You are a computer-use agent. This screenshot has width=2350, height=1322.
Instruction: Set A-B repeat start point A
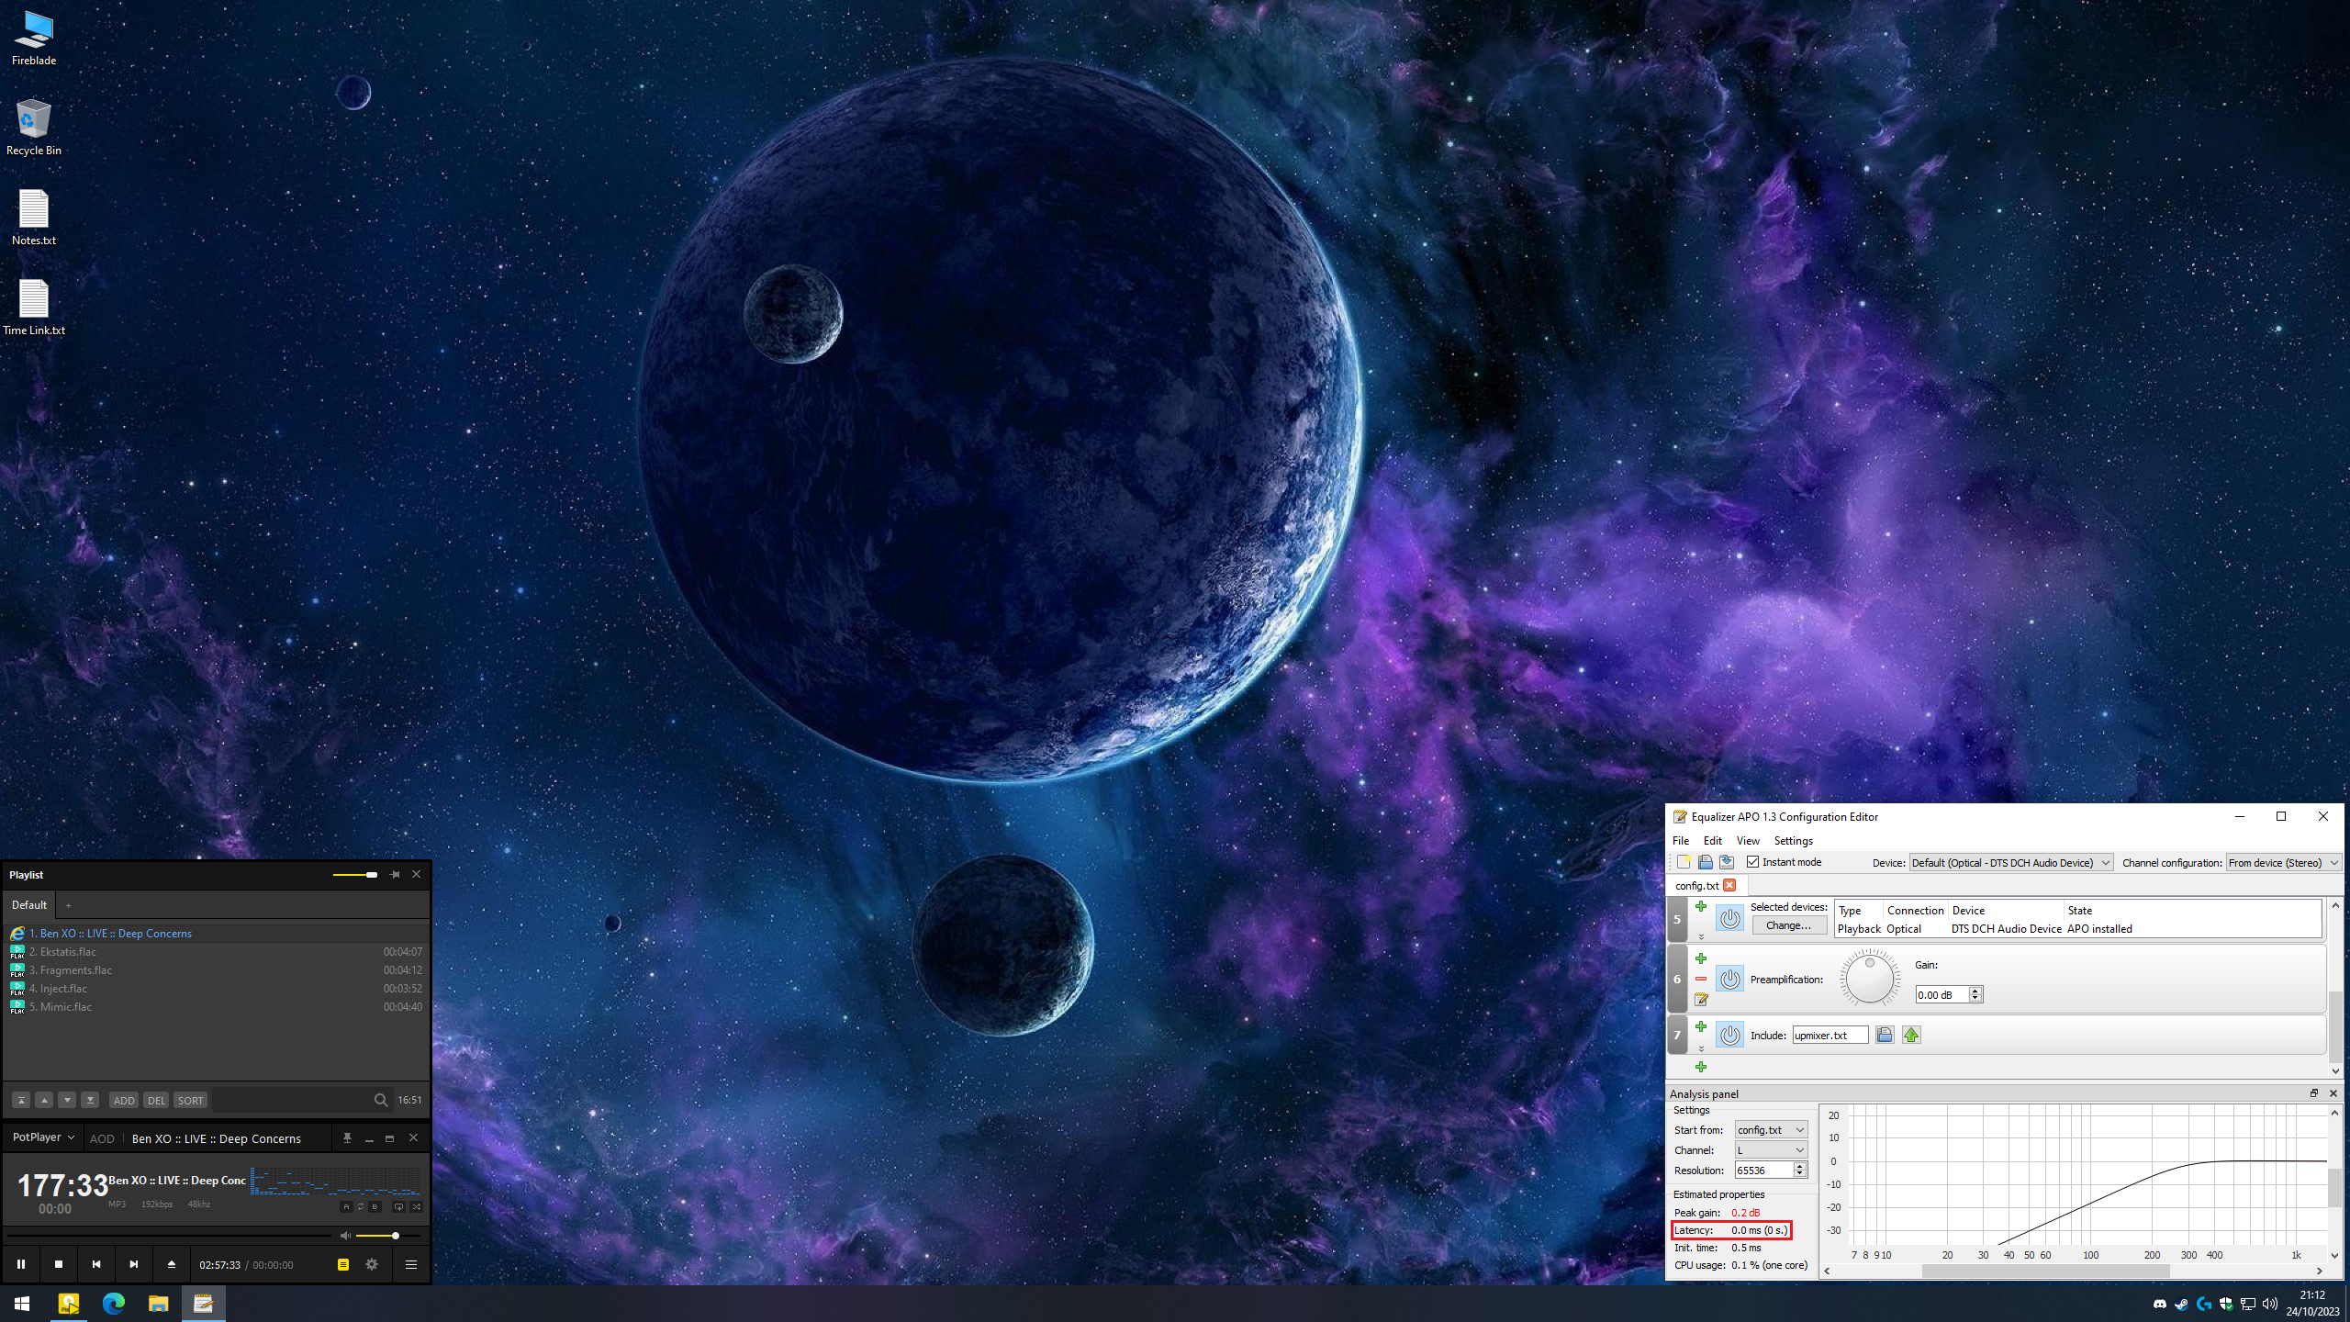click(x=346, y=1206)
